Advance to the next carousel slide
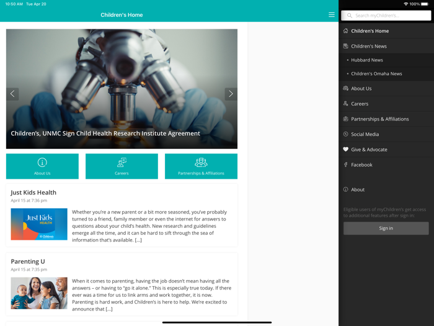This screenshot has height=326, width=434. (231, 94)
